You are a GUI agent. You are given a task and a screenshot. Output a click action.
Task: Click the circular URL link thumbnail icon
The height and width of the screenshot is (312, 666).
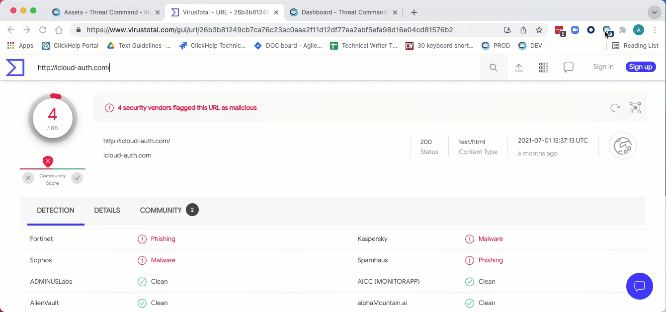[x=623, y=146]
